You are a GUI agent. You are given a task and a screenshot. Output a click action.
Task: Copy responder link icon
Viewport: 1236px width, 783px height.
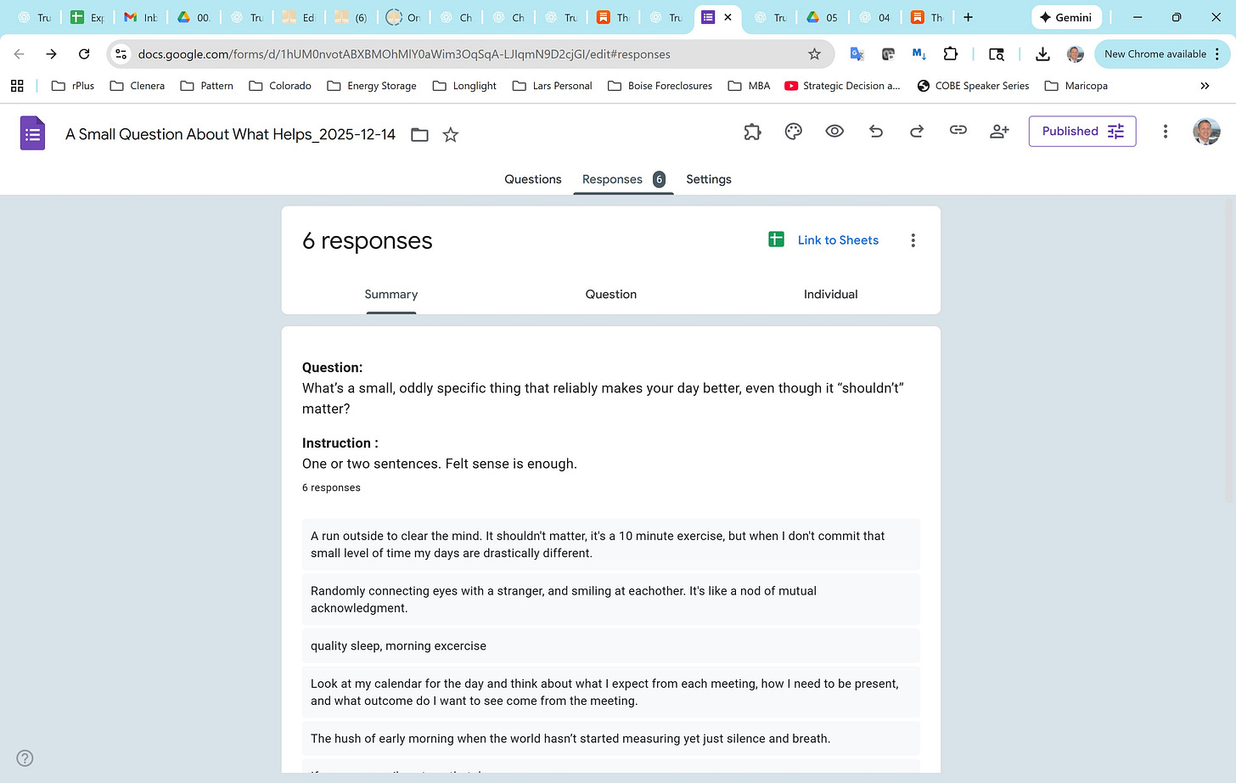(958, 131)
